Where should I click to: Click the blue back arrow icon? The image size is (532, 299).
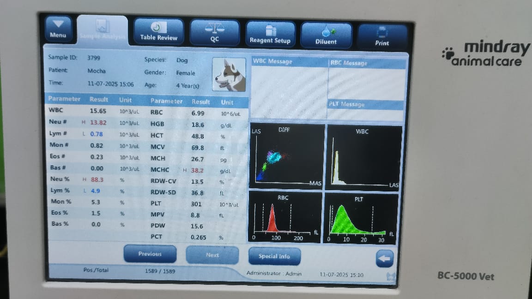384,259
